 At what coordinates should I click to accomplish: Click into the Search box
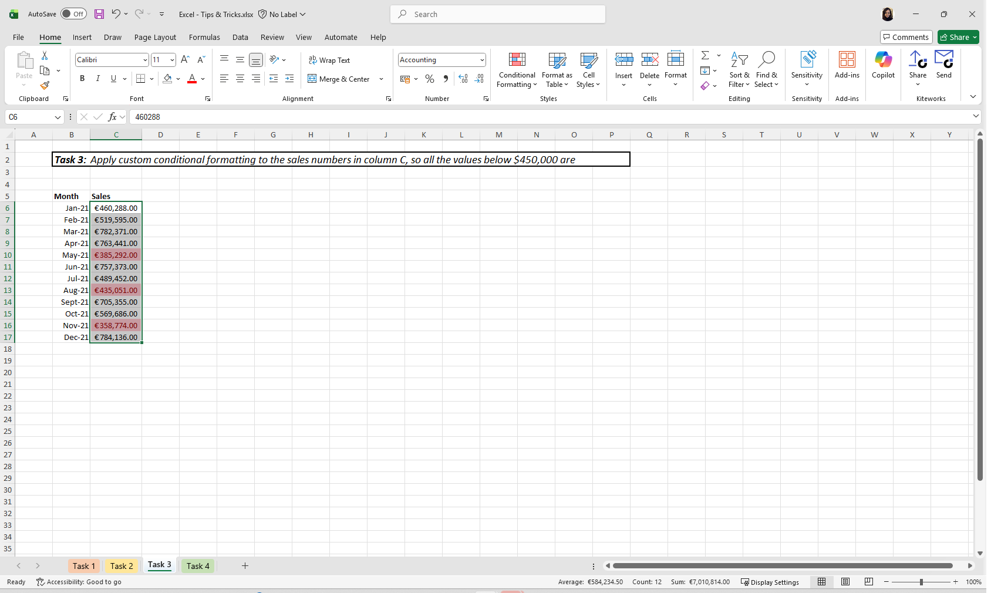click(498, 14)
